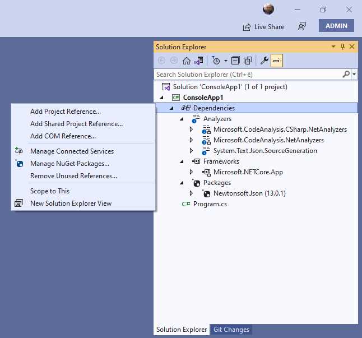
Task: Collapse the Frameworks node
Action: (x=182, y=161)
